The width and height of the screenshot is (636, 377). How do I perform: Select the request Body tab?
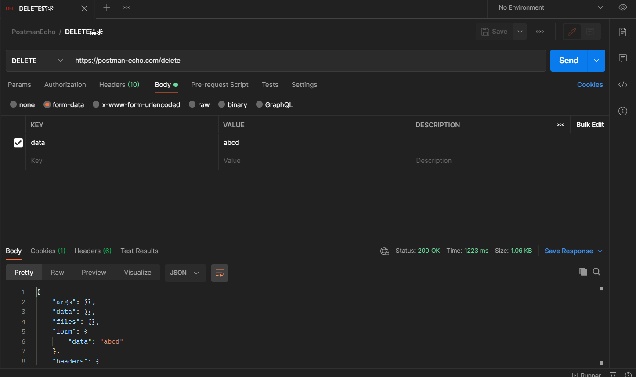[x=166, y=85]
